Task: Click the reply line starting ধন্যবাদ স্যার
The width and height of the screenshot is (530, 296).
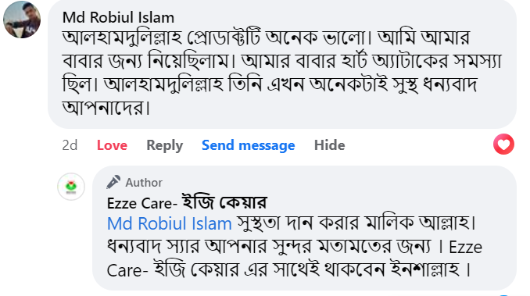Action: 295,247
